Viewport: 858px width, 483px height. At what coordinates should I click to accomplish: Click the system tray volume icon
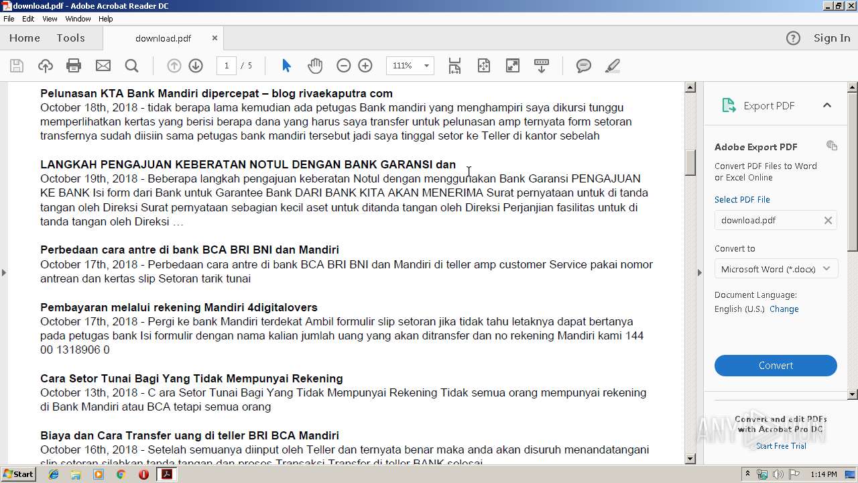click(x=778, y=474)
